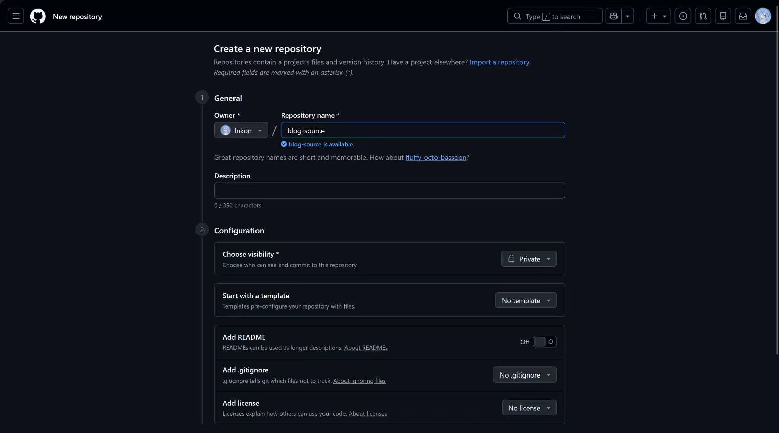Image resolution: width=779 pixels, height=433 pixels.
Task: Open the repositories icon in header
Action: coord(723,16)
